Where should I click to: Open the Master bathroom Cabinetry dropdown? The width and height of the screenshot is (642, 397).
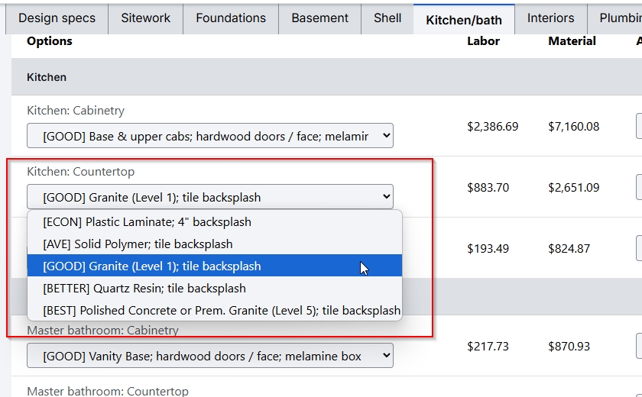[x=210, y=356]
